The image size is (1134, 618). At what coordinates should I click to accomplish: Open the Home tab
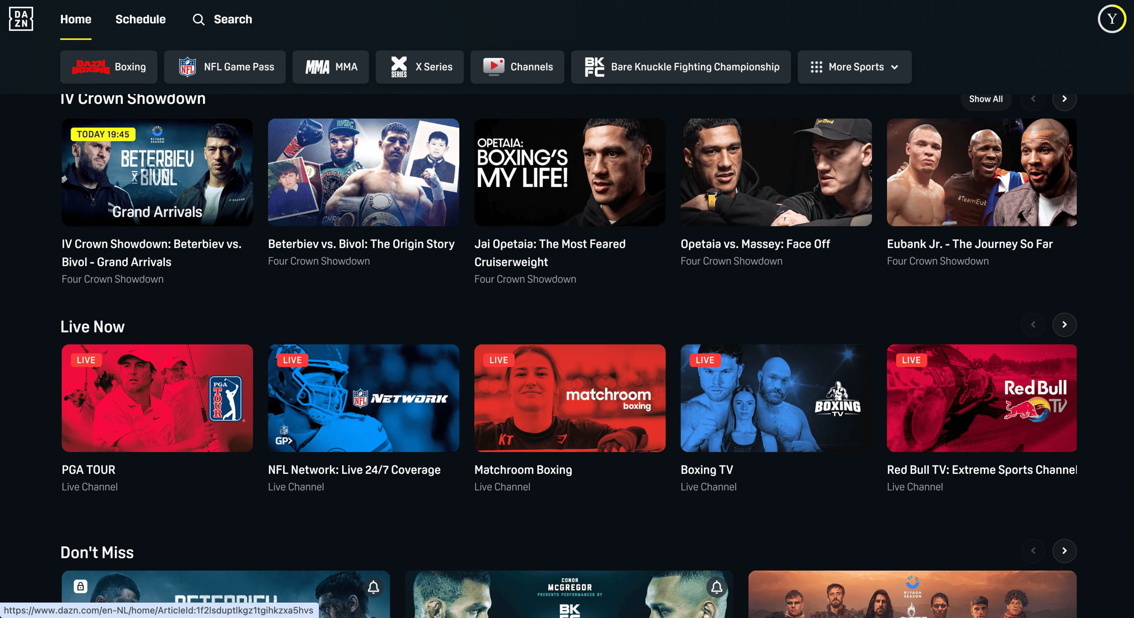pos(76,19)
